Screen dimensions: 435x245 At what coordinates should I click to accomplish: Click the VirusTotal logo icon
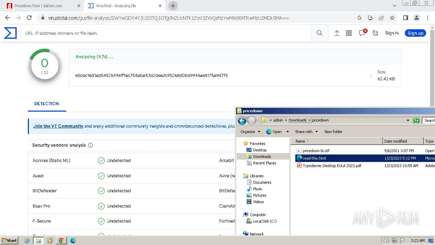pyautogui.click(x=10, y=33)
